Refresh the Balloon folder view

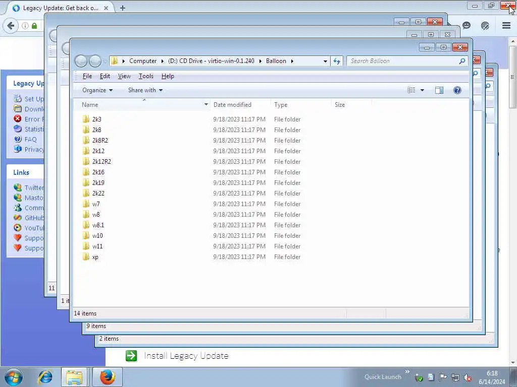pyautogui.click(x=337, y=61)
